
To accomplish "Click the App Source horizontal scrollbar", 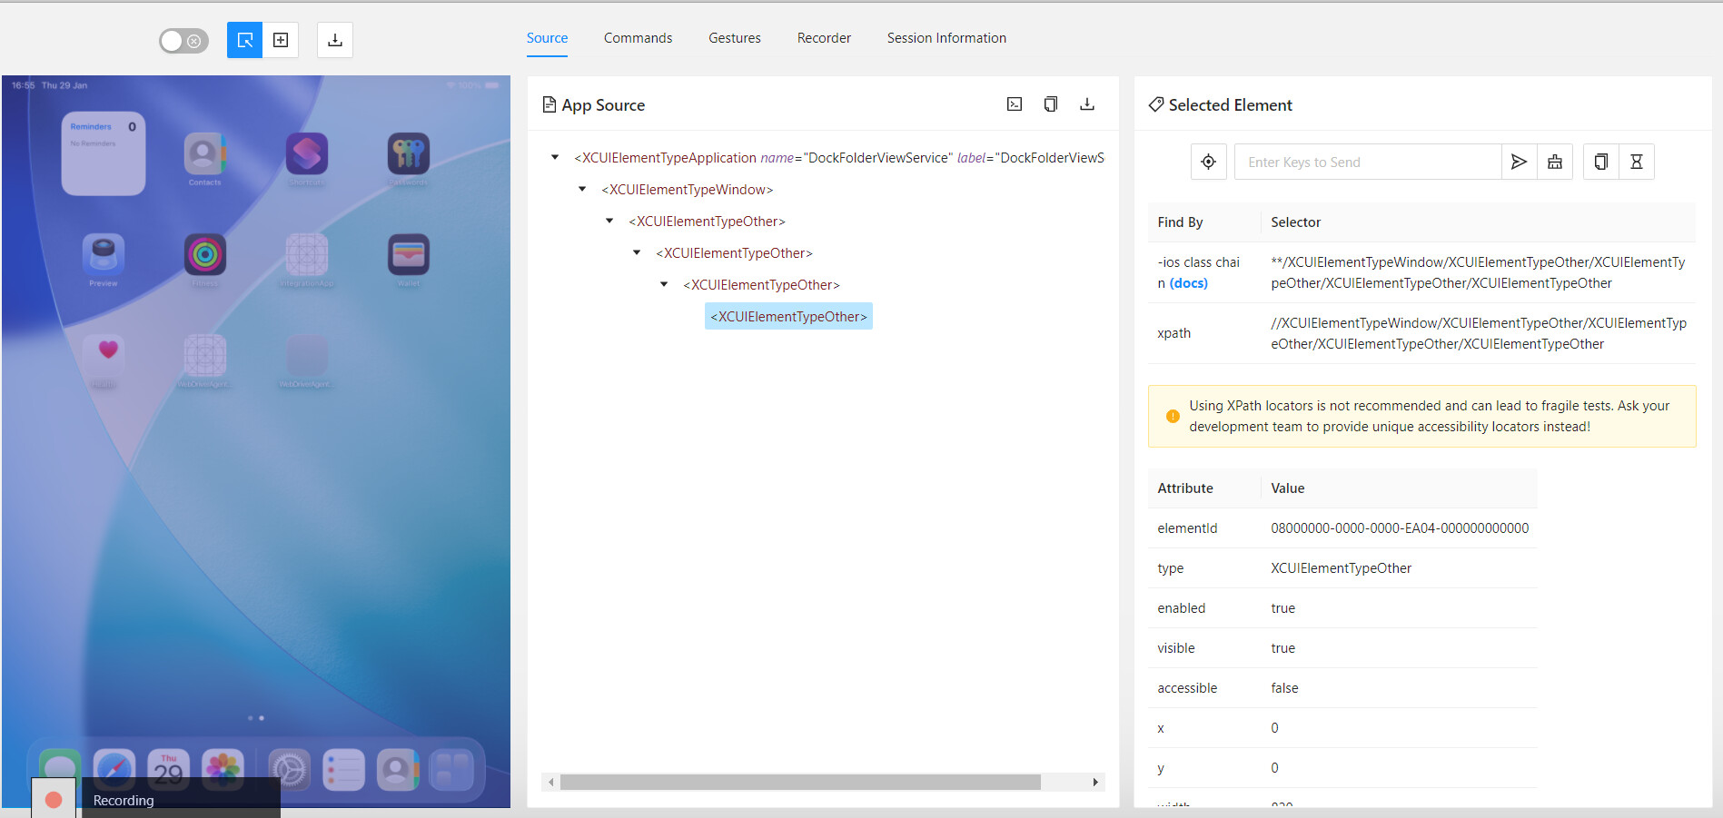I will coord(799,783).
